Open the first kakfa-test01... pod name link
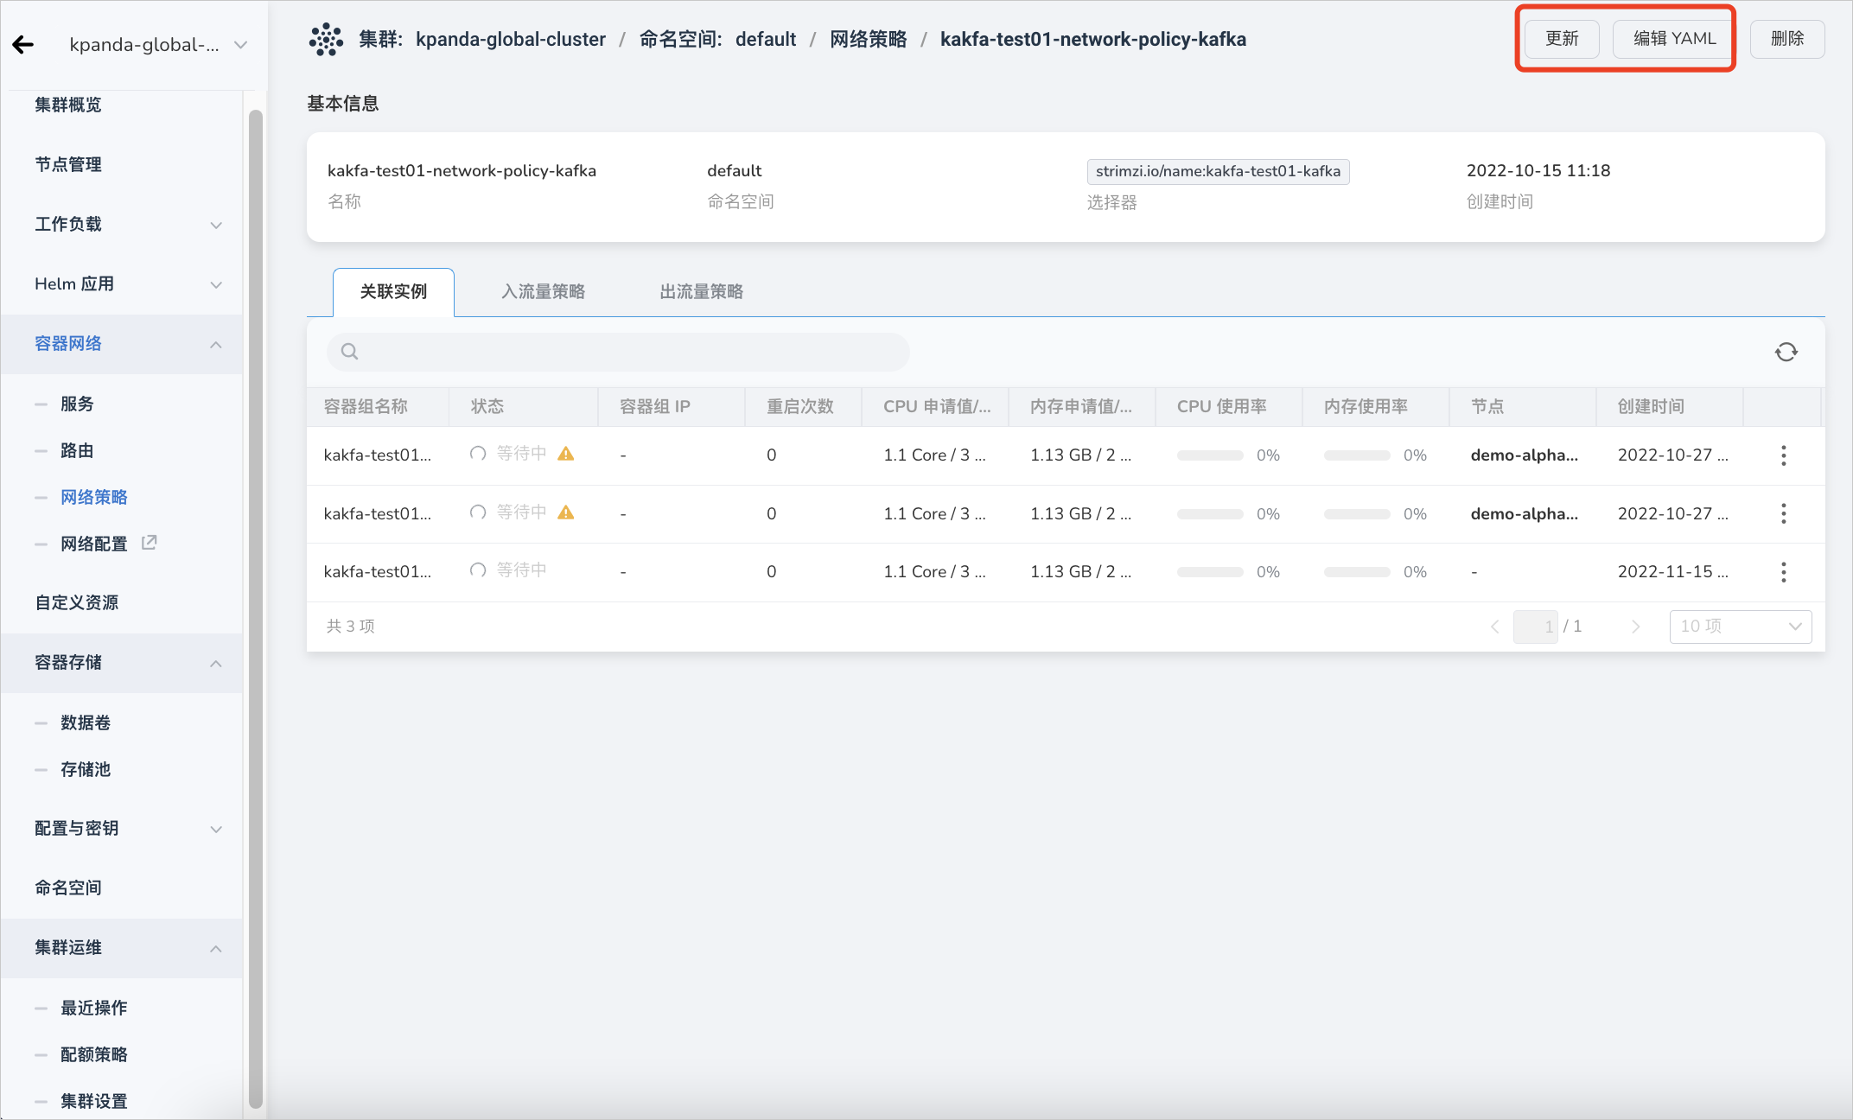 (x=378, y=455)
